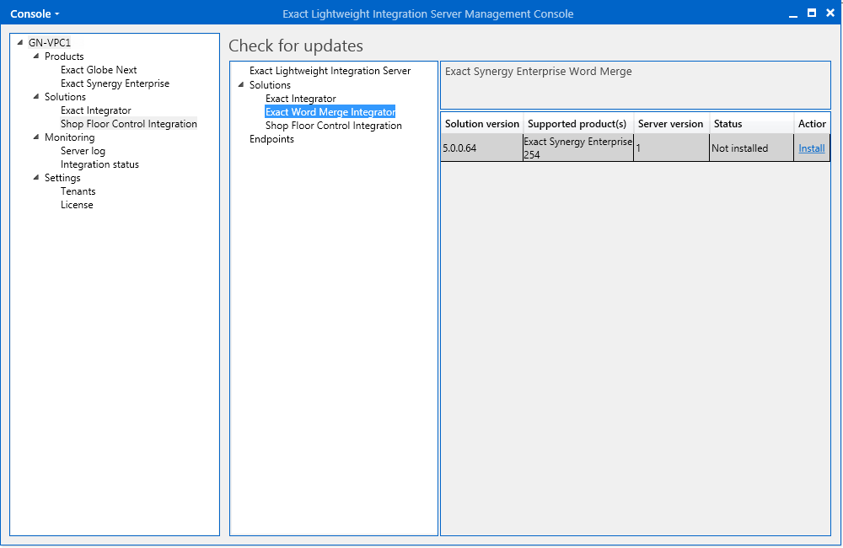
Task: Collapse the Settings tree node
Action: (36, 177)
